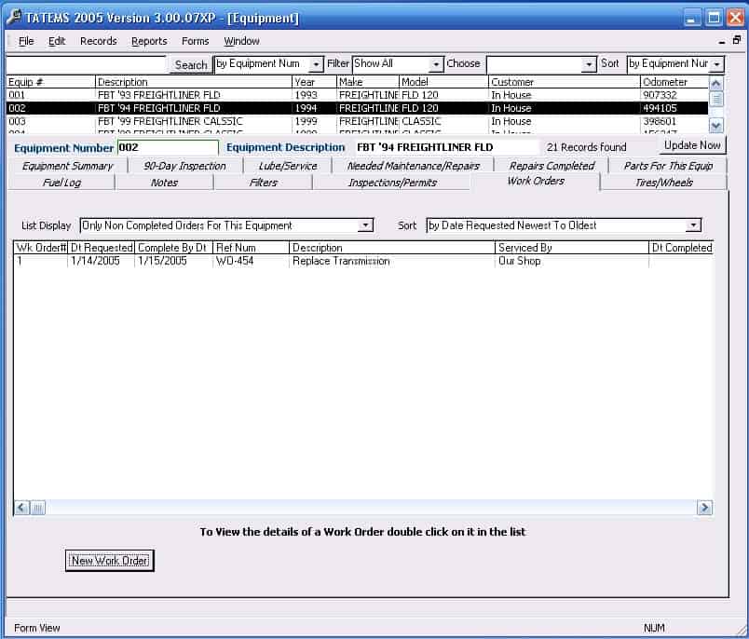Image resolution: width=749 pixels, height=639 pixels.
Task: Click the Equip # column header
Action: 50,82
